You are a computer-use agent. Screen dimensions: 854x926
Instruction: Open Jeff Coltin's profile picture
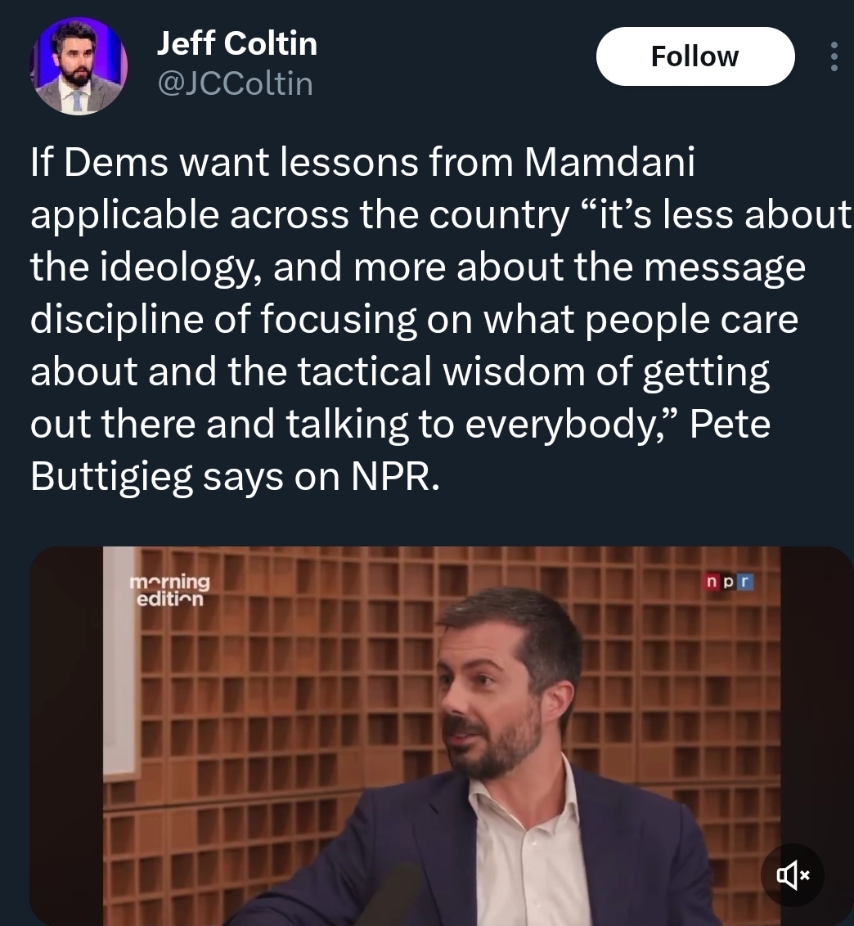point(79,65)
